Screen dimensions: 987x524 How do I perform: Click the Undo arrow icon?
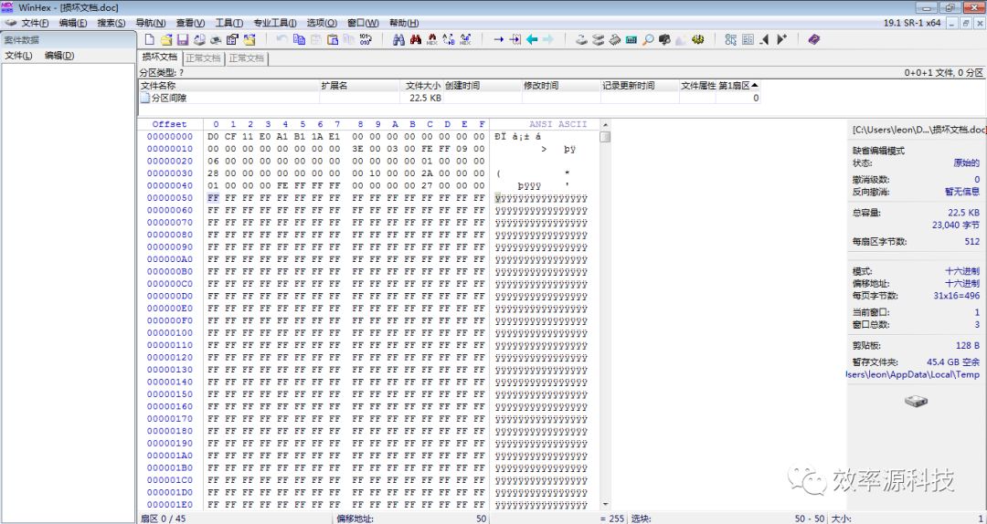(282, 39)
